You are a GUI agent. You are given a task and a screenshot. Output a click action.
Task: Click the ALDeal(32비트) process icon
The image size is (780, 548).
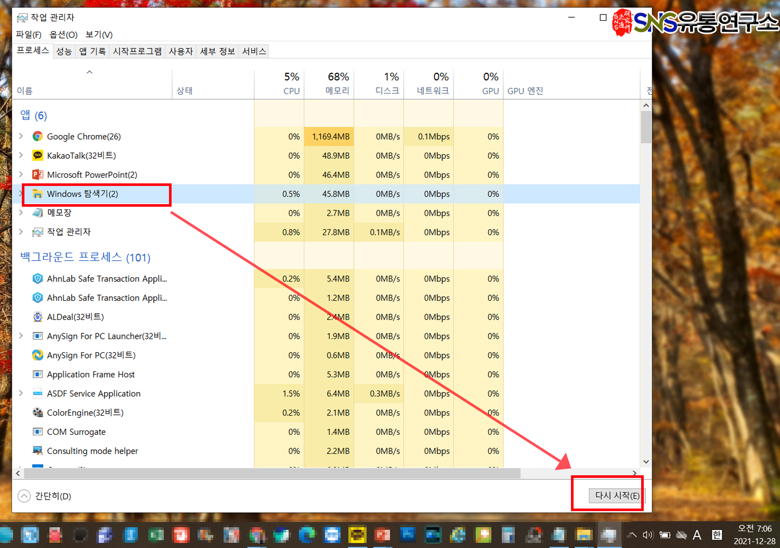coord(37,317)
